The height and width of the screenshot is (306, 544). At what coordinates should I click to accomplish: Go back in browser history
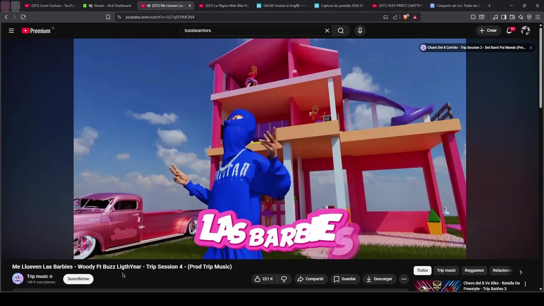(6, 17)
